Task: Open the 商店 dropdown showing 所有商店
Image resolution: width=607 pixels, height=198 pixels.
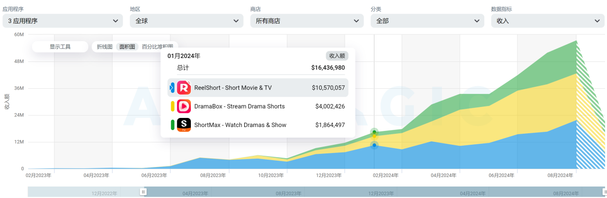Action: pyautogui.click(x=307, y=21)
